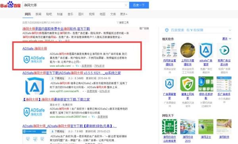238x144 pixels.
Task: Click the green 净网行动 thumbnail under 网络天下
Action: 169,126
